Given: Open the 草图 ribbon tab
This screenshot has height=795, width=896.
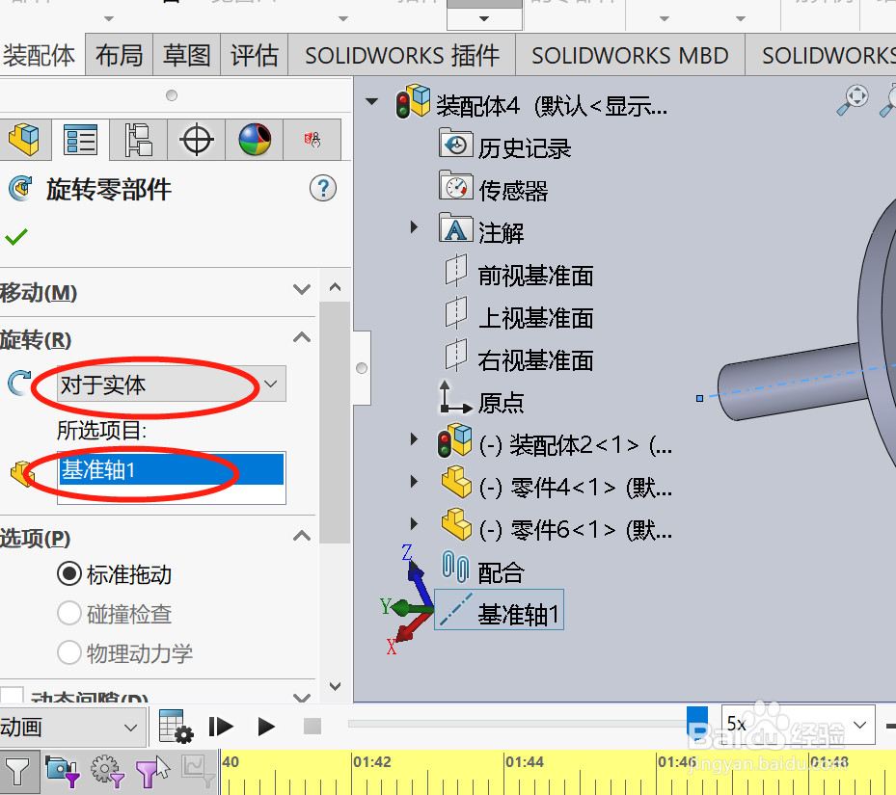Looking at the screenshot, I should [186, 55].
